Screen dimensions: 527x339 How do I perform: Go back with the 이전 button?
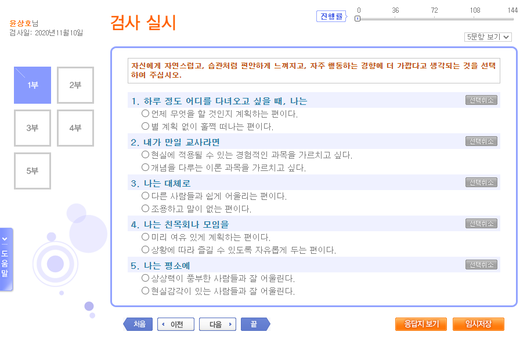tap(175, 324)
